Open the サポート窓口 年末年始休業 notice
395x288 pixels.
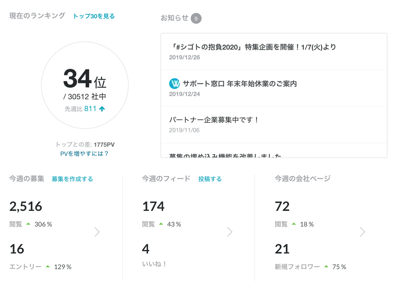240,84
